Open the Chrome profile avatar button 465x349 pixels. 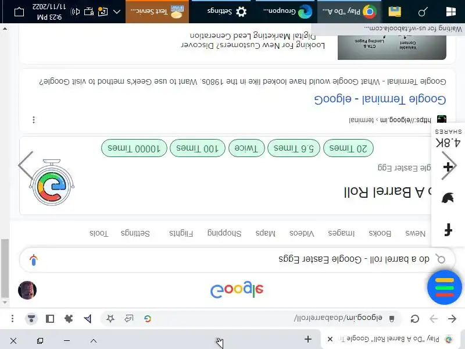[31, 318]
